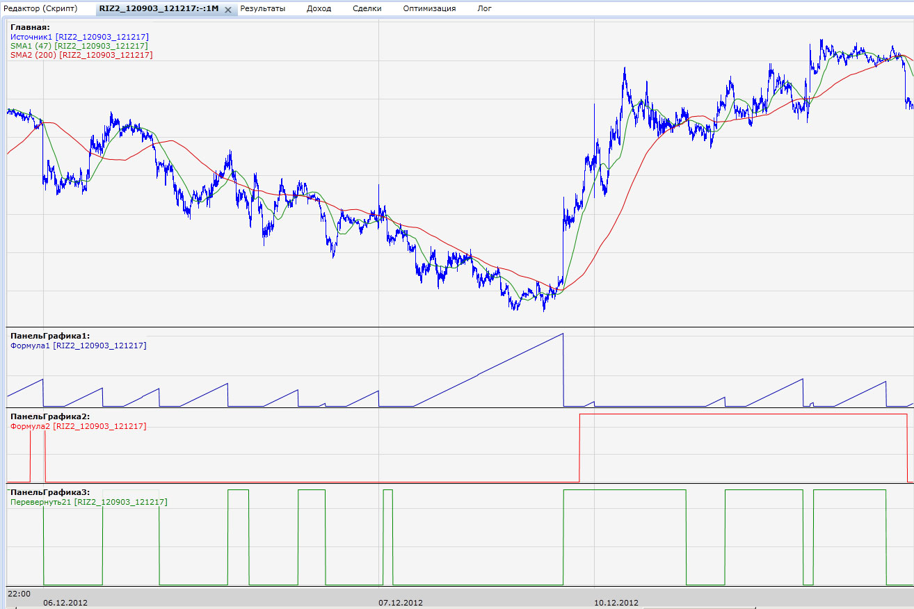Click the ПанельГрафика1 panel title
The image size is (914, 609).
50,336
